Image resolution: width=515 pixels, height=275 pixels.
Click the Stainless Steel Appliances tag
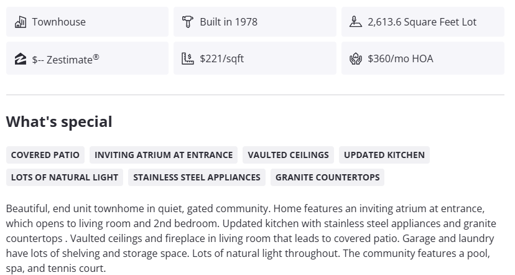pos(197,177)
